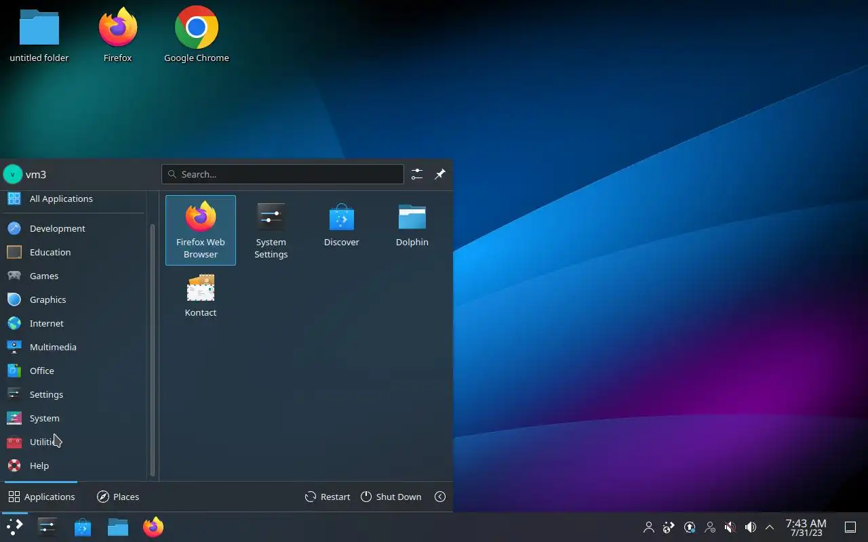Screen dimensions: 868x542
Task: Open the Office category
Action: point(73,371)
